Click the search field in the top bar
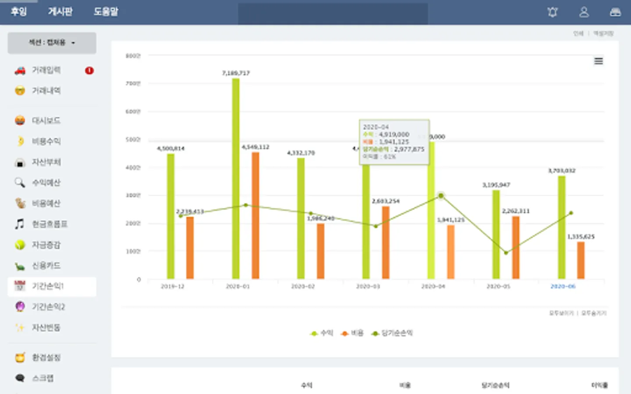Screen dimensions: 631x394 point(333,13)
